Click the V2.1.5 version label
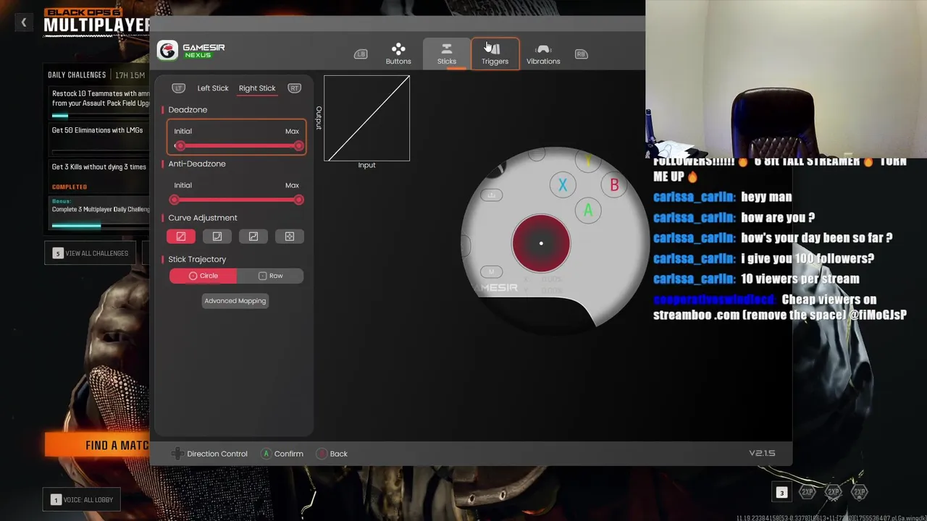This screenshot has height=521, width=927. 762,453
